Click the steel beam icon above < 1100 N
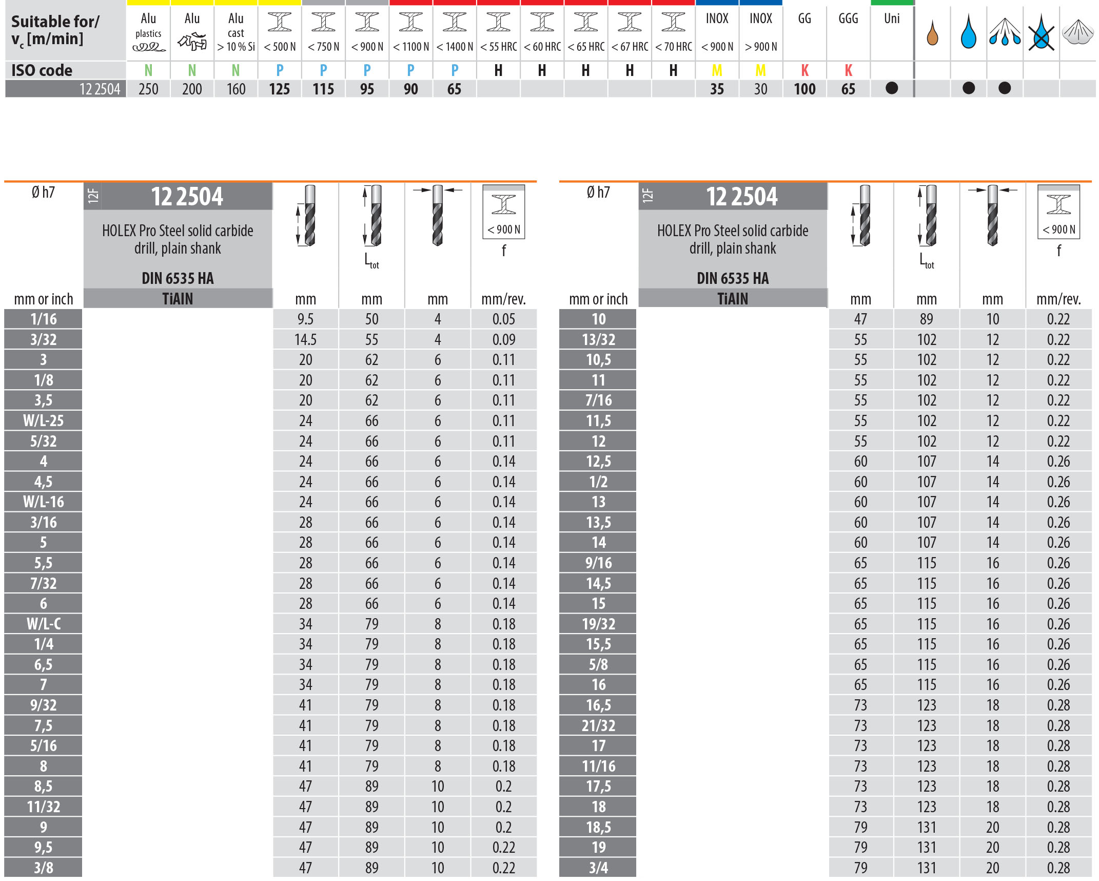1099x881 pixels. click(x=411, y=22)
